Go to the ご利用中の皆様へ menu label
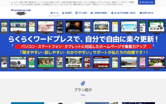 pyautogui.click(x=101, y=13)
